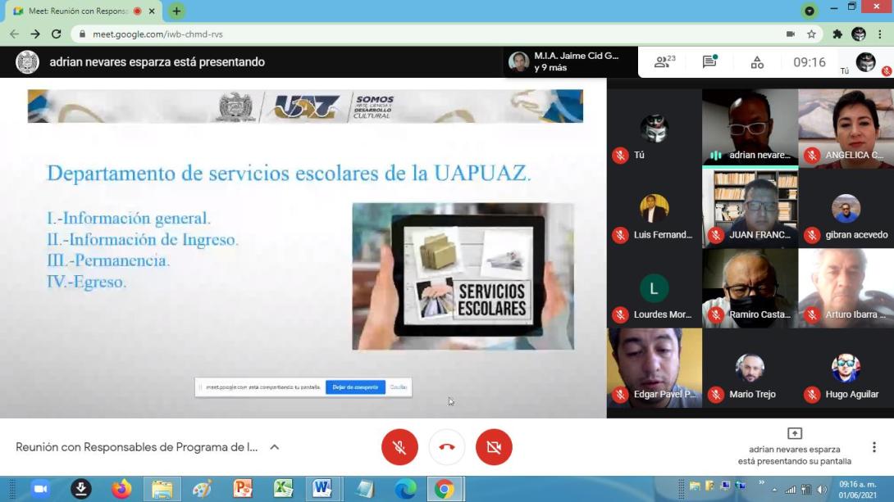Viewport: 894px width, 502px height.
Task: Hang up the call
Action: (x=447, y=447)
